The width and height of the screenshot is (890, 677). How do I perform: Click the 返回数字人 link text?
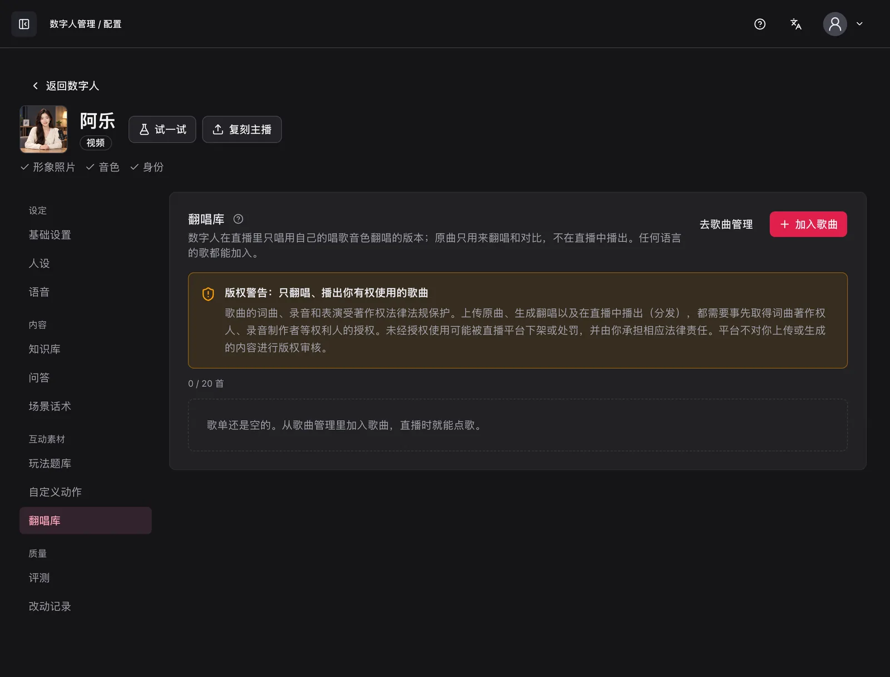[x=72, y=86]
